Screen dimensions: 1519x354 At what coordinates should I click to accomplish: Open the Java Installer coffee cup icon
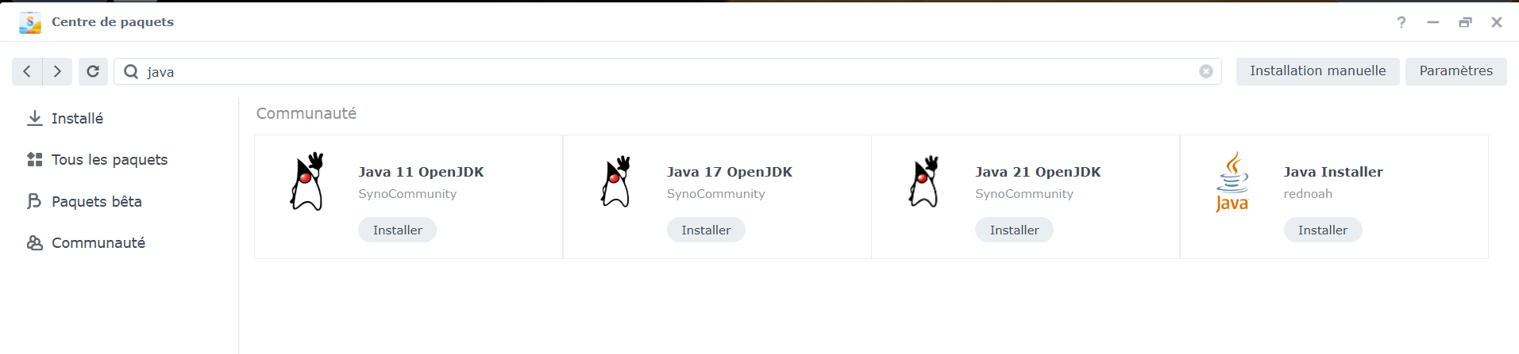coord(1232,181)
